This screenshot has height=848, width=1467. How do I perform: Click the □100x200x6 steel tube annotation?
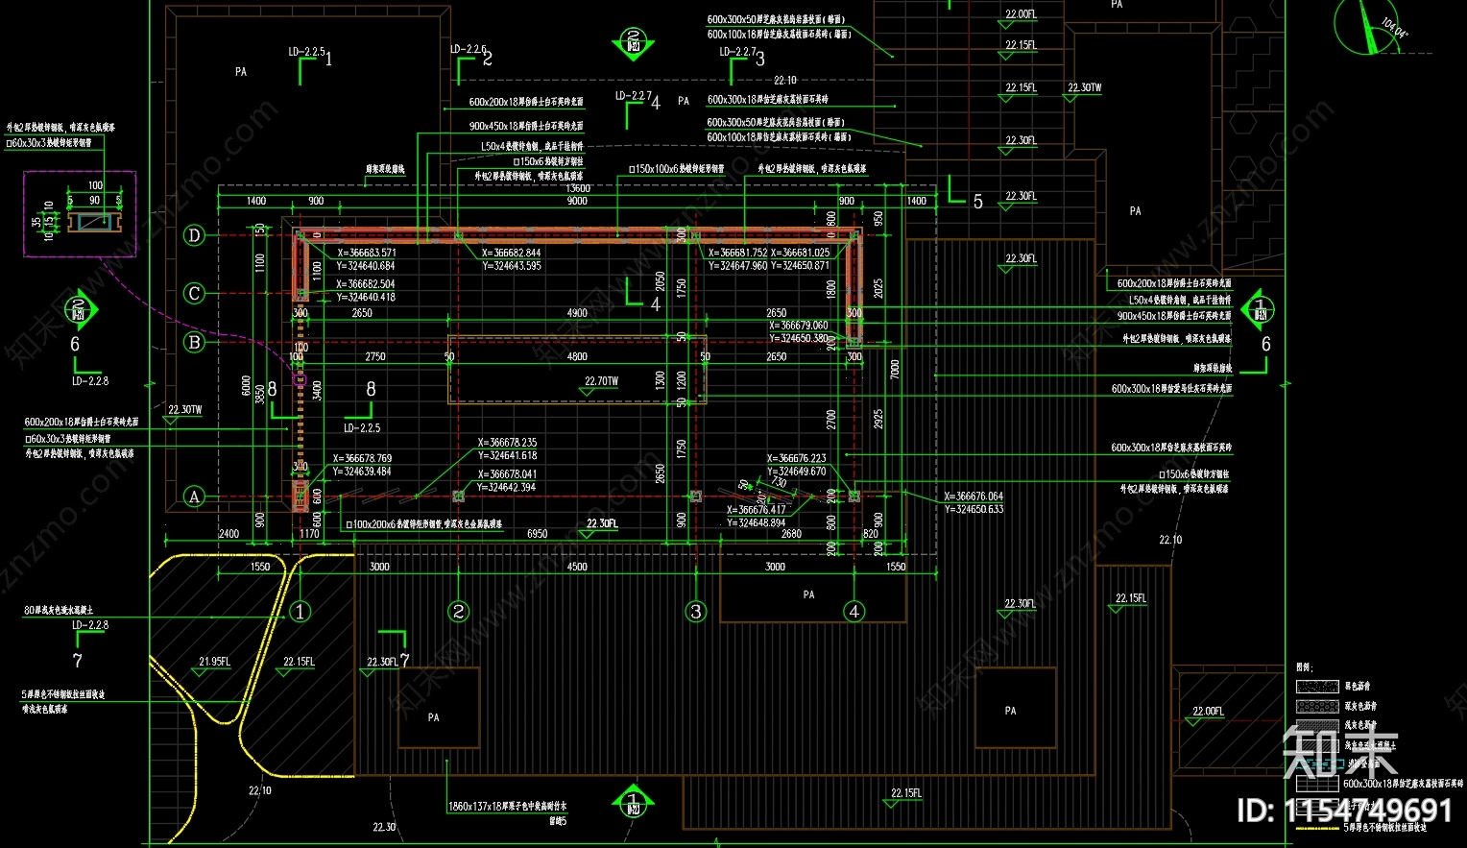(423, 525)
